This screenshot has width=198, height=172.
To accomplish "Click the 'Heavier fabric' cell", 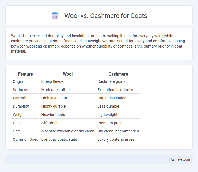I will point(53,115).
